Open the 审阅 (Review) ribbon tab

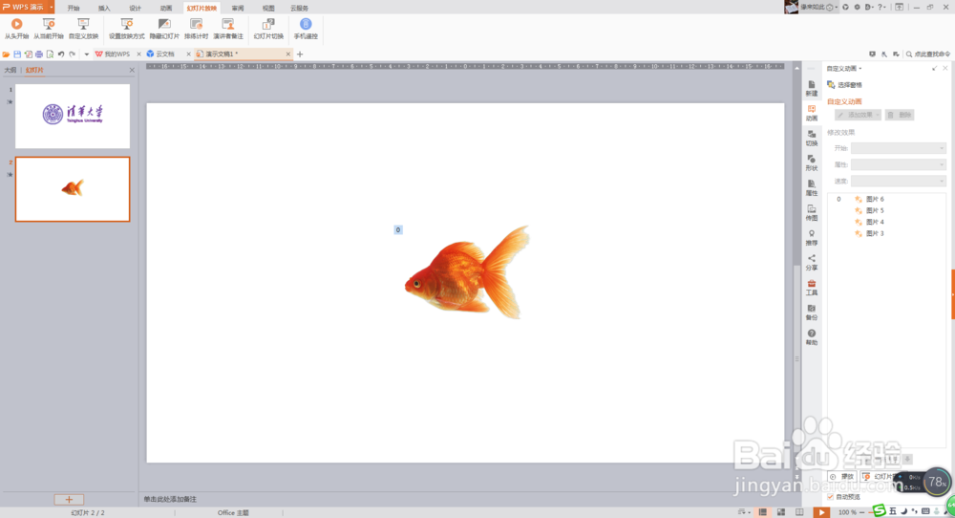pyautogui.click(x=238, y=8)
